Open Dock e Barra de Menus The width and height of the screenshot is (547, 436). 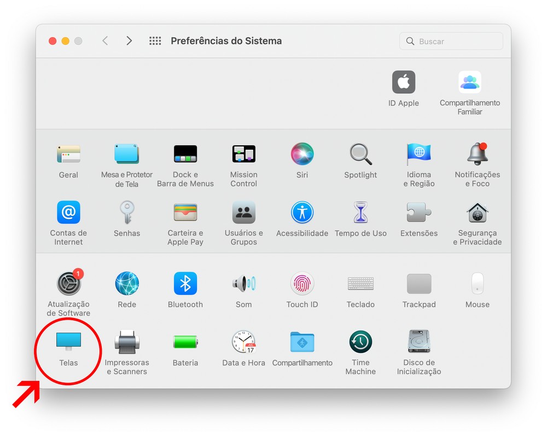pos(185,154)
